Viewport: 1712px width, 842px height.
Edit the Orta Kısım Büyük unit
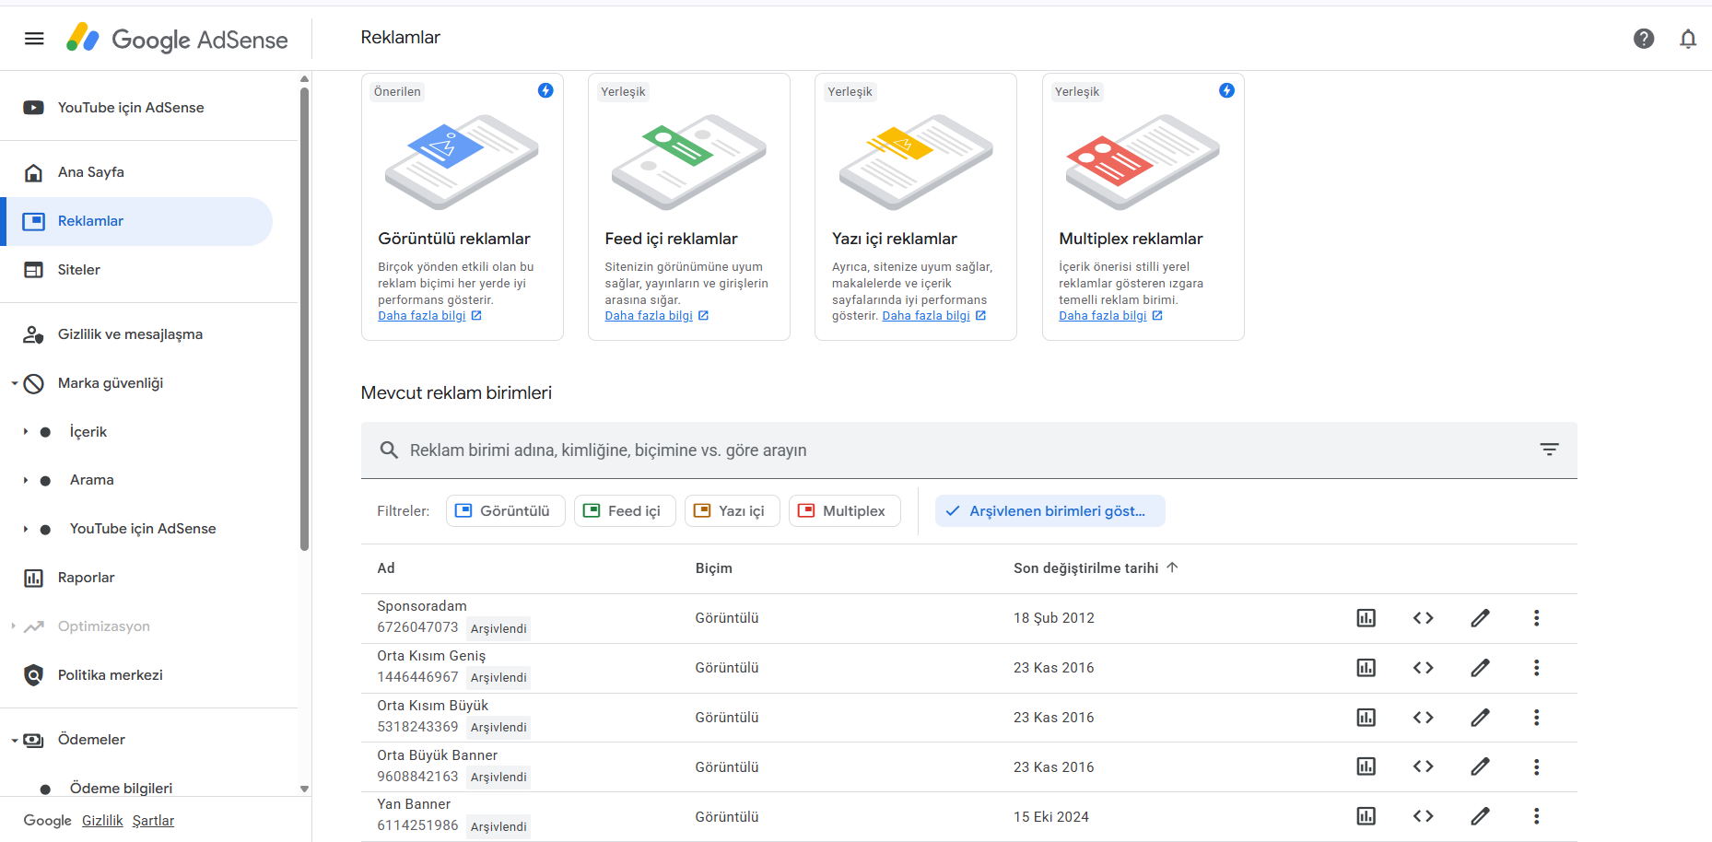(1480, 718)
